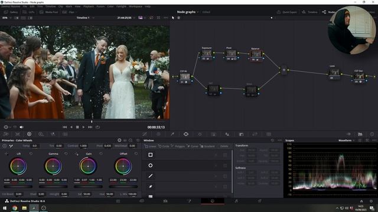
Task: Open viewer options three-dot menu
Action: tap(165, 18)
